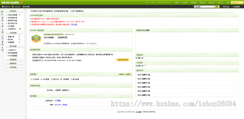This screenshot has width=244, height=119.
Task: Open 所有档案列表 in the sidebar
Action: 12,18
